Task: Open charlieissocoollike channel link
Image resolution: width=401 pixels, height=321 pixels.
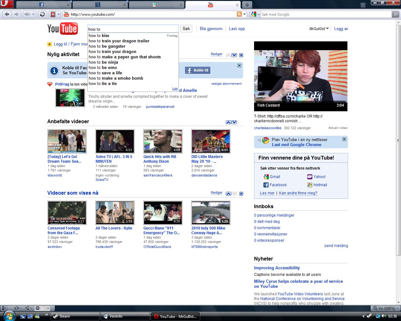Action: (x=268, y=128)
